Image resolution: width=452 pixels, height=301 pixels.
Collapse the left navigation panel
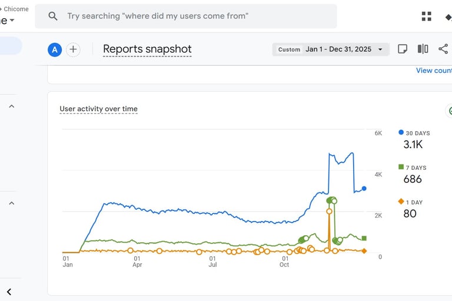click(x=9, y=292)
